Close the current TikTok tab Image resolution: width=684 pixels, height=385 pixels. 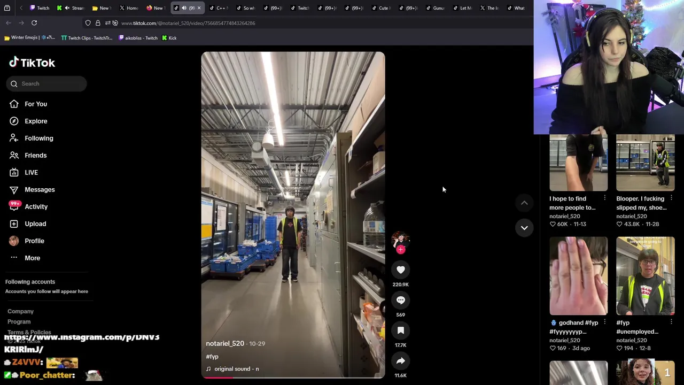tap(199, 8)
